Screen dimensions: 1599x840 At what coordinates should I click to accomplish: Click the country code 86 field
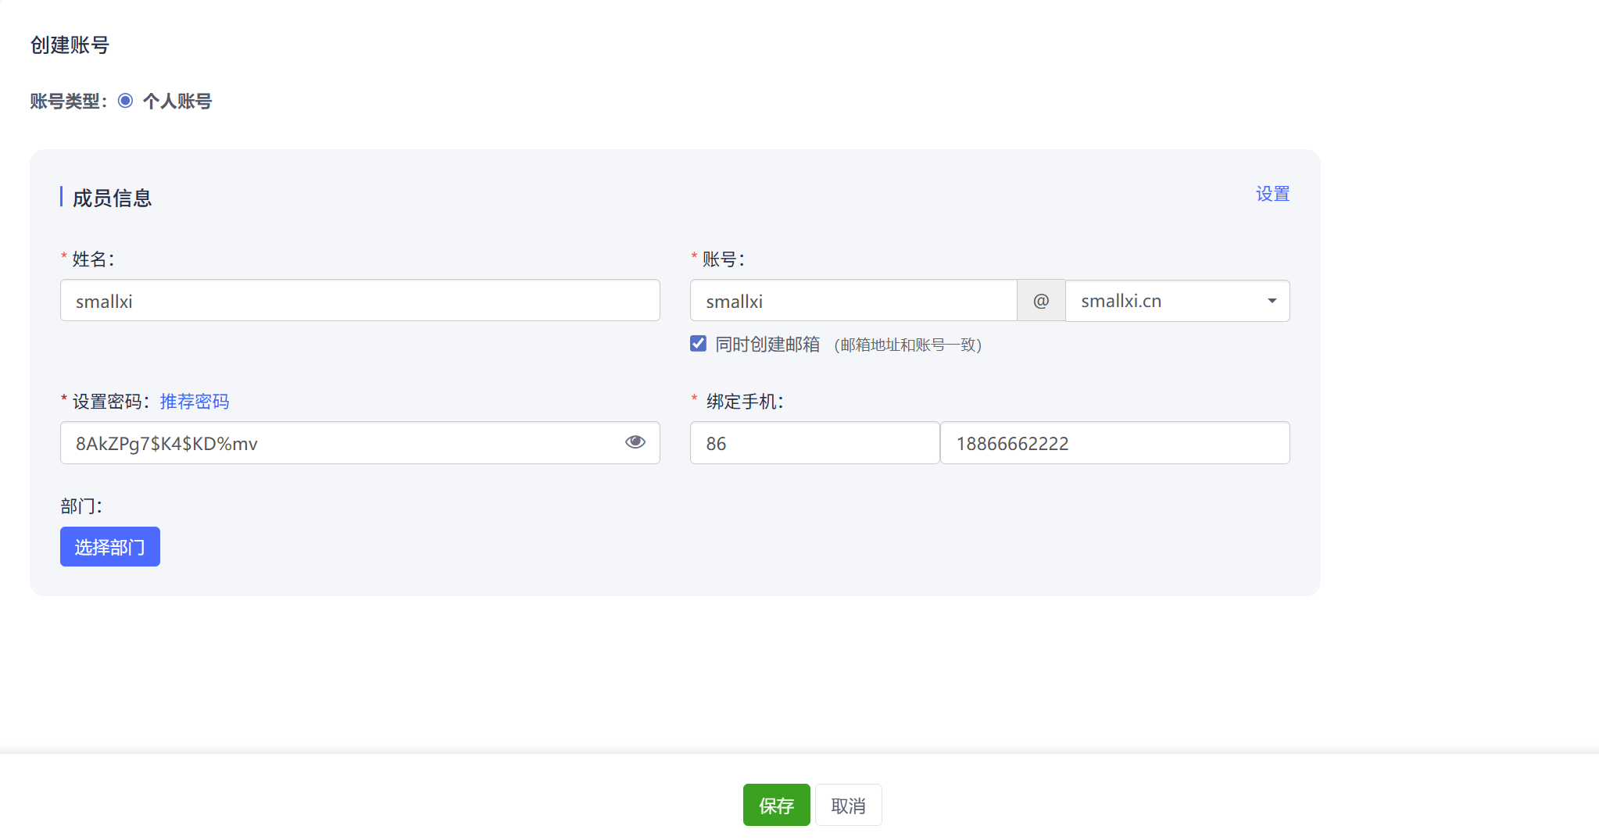pos(814,442)
